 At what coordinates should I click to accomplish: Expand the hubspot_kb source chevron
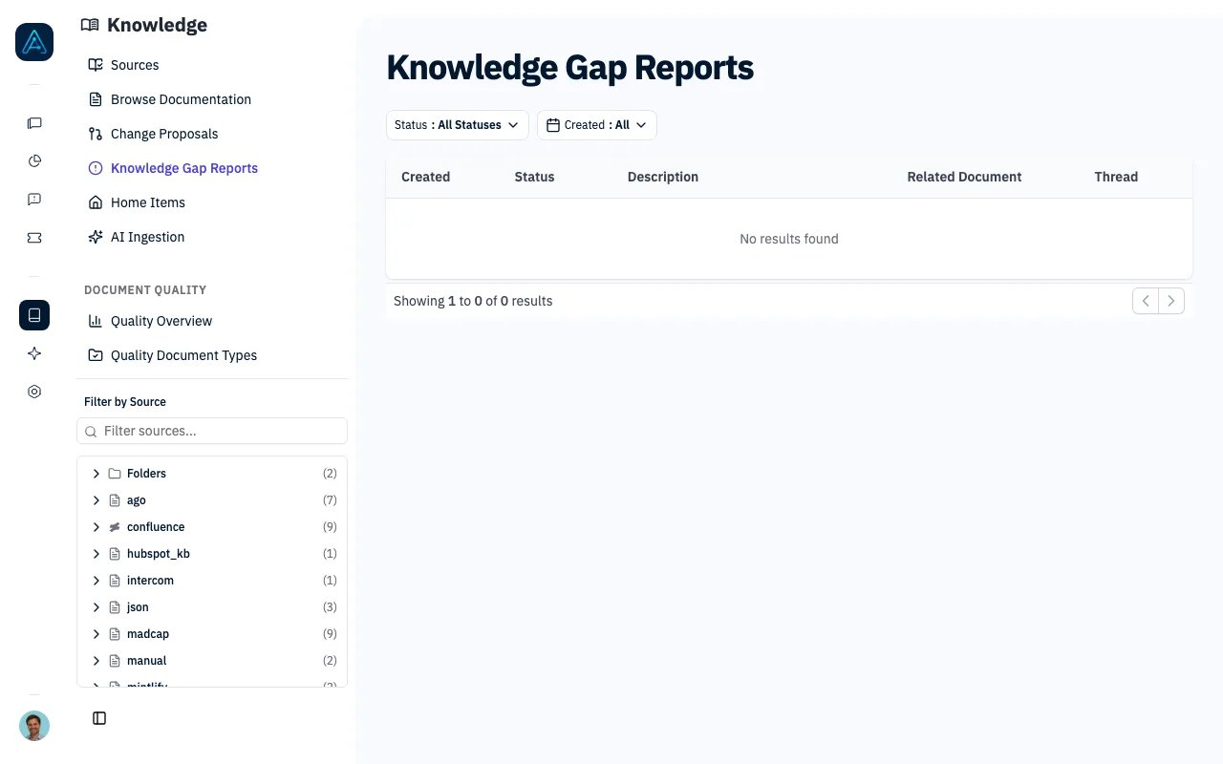click(97, 554)
